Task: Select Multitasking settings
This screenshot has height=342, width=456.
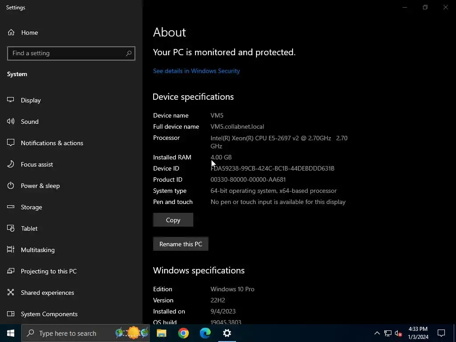Action: [x=31, y=250]
